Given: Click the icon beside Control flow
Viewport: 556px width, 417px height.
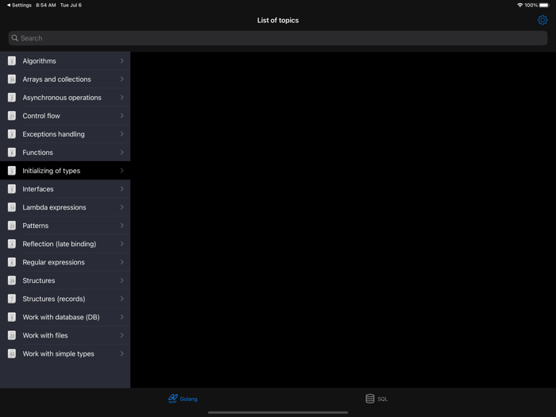Looking at the screenshot, I should coord(12,116).
